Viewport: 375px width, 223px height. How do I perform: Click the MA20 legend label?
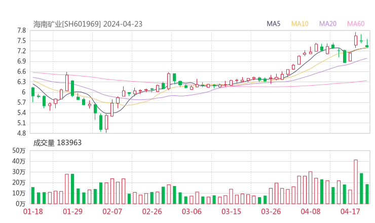point(328,24)
